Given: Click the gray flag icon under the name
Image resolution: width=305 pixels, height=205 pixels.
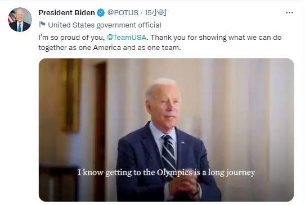Looking at the screenshot, I should pyautogui.click(x=42, y=25).
